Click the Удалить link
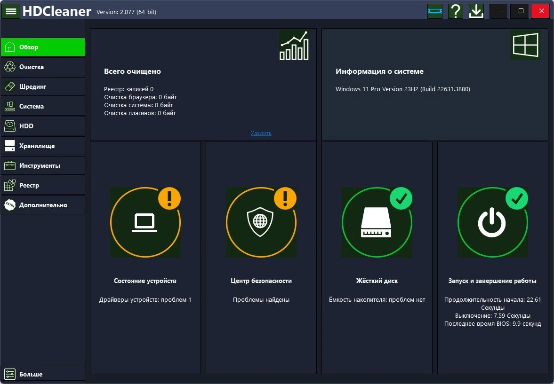This screenshot has height=384, width=554. tap(261, 133)
